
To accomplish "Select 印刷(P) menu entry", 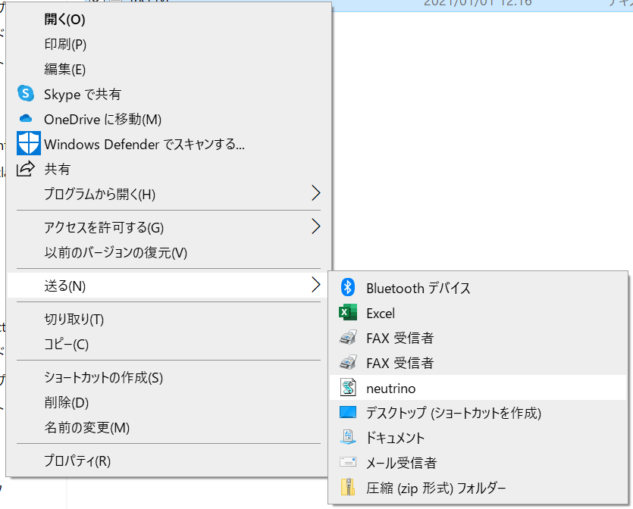I will [x=168, y=44].
